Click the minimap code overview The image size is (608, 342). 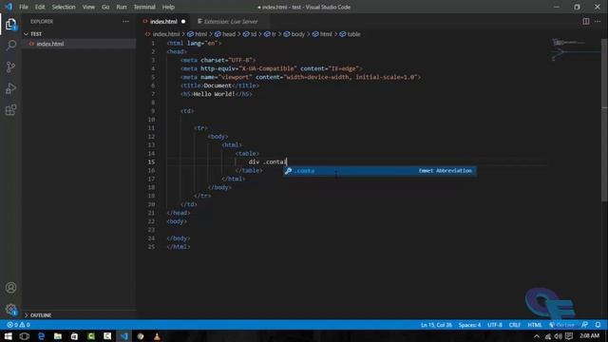point(576,49)
